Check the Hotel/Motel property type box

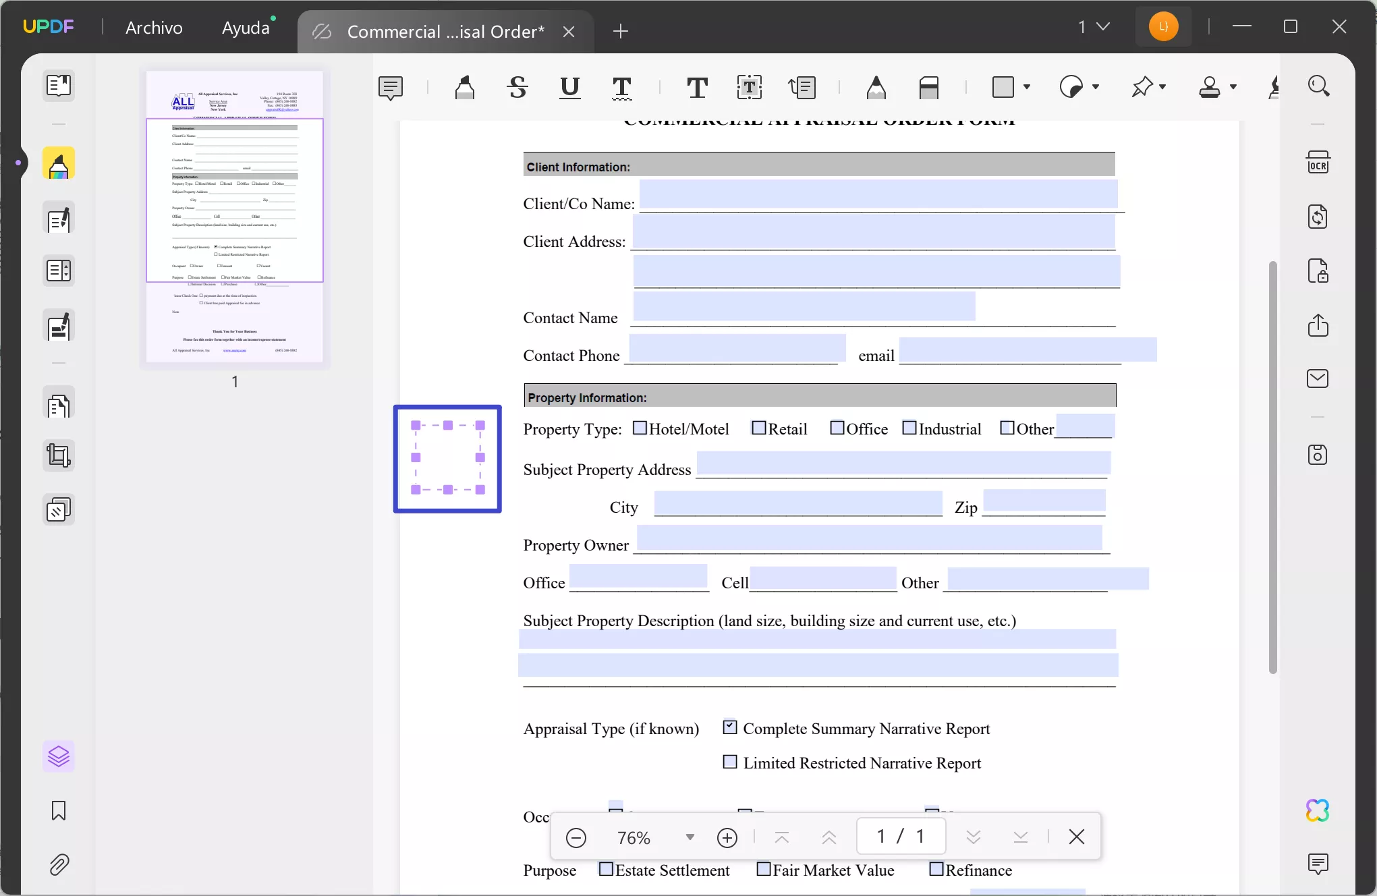click(640, 428)
